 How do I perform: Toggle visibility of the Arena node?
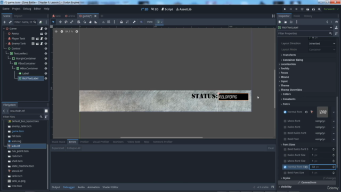(x=46, y=34)
